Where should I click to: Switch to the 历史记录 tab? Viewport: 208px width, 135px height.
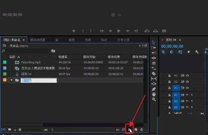[123, 40]
